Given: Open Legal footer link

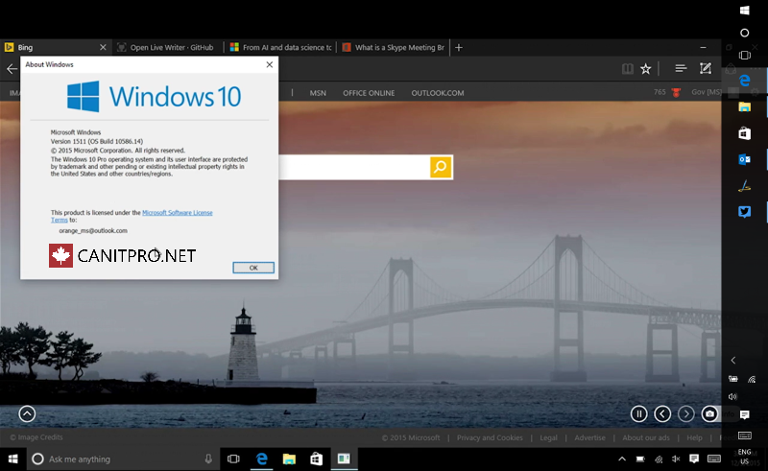Looking at the screenshot, I should click(x=548, y=437).
